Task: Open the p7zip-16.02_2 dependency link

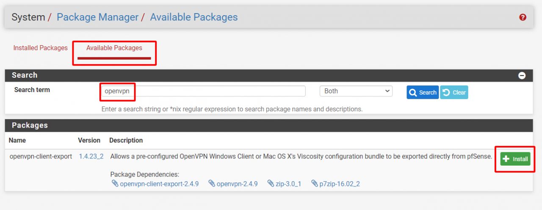Action: pyautogui.click(x=340, y=184)
